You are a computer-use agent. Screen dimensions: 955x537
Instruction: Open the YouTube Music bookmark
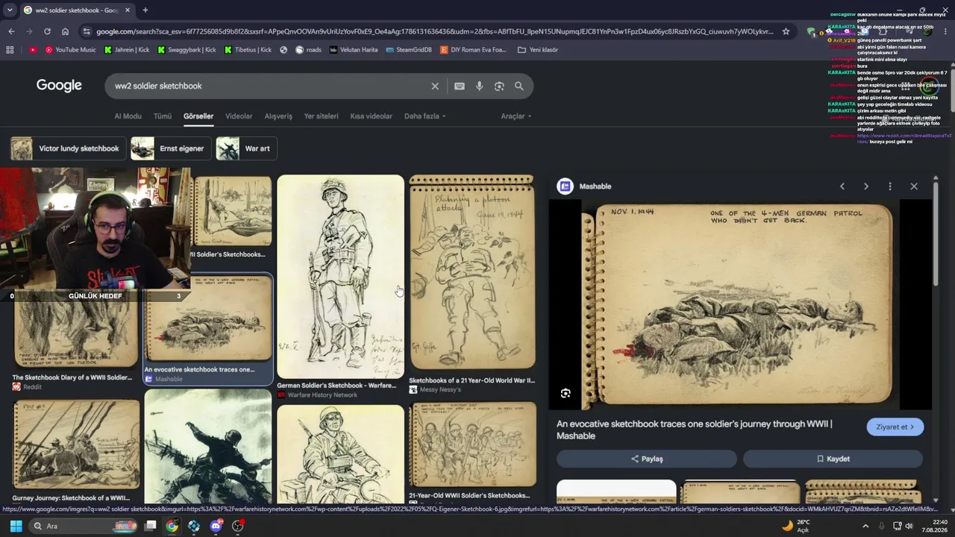pos(70,50)
